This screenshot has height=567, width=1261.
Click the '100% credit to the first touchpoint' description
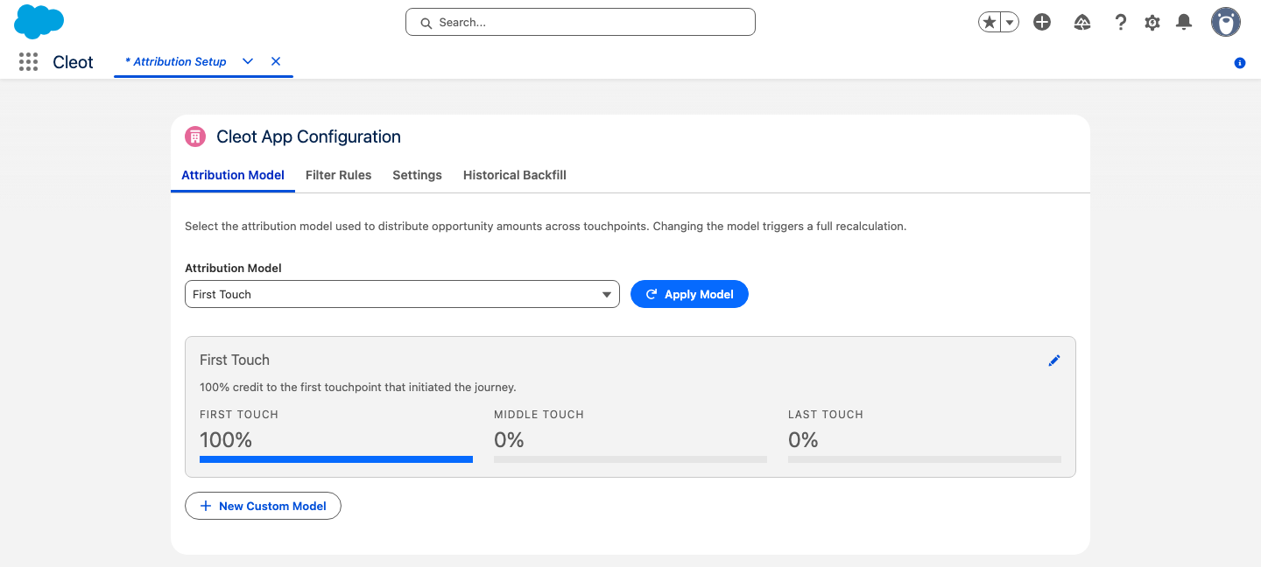[358, 387]
